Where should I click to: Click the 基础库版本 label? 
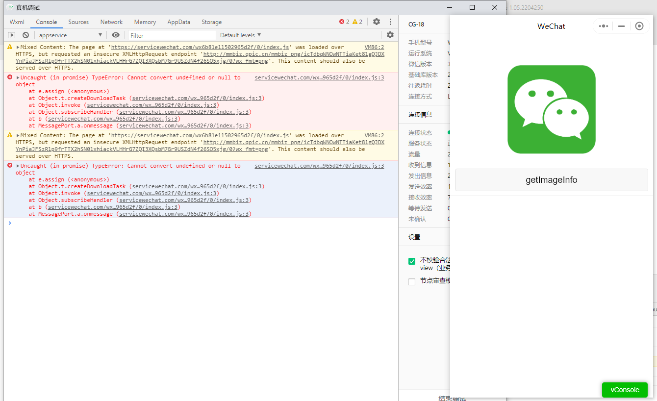[423, 75]
